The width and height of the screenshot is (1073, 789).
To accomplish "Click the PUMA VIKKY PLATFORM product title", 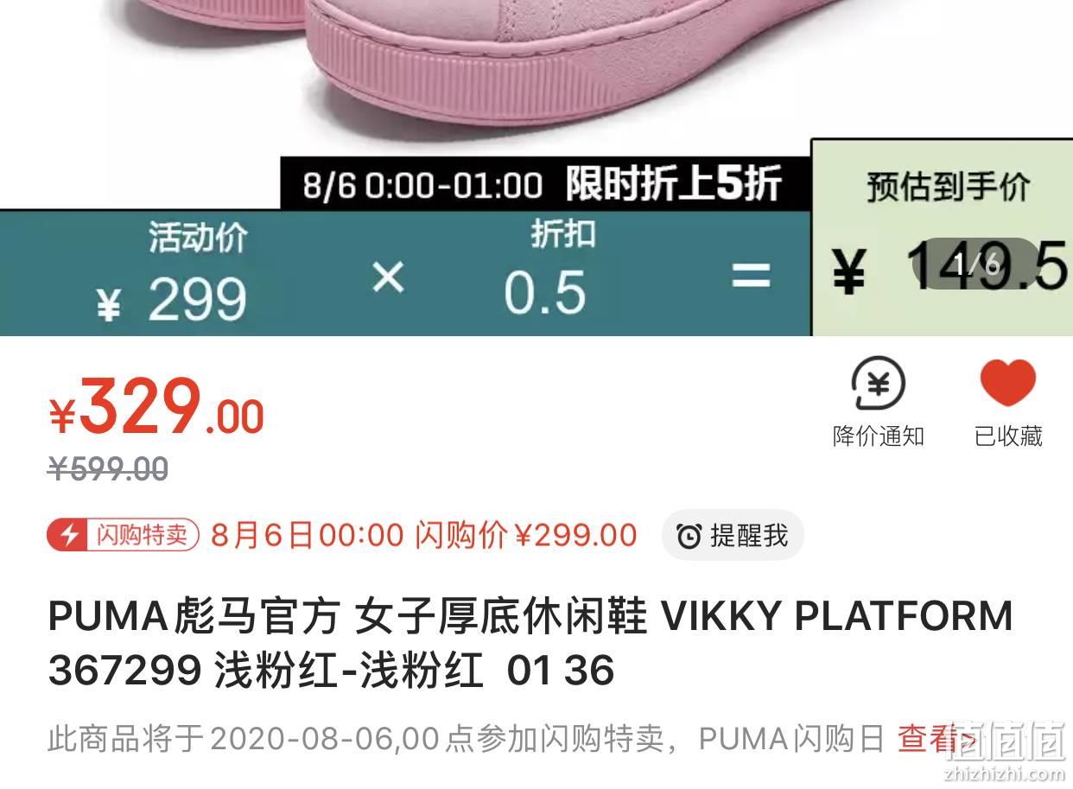I will point(530,643).
